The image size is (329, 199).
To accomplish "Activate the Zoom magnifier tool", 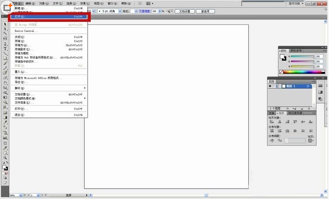I will tap(5, 158).
